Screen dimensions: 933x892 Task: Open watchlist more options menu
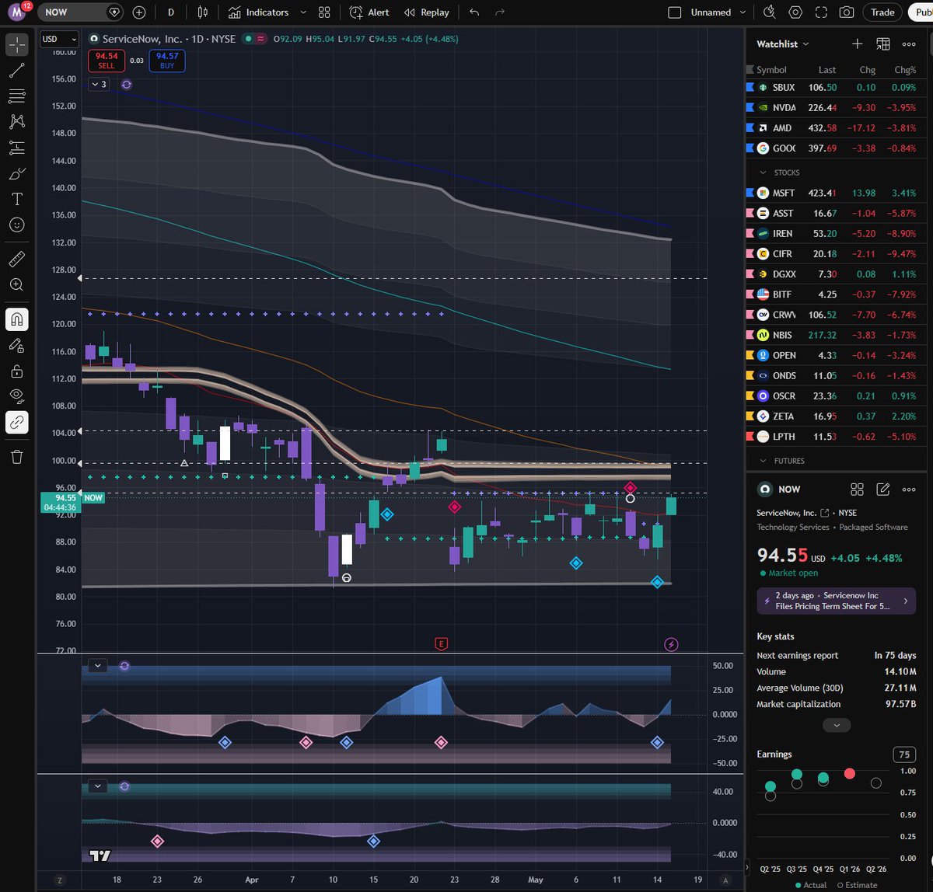909,44
